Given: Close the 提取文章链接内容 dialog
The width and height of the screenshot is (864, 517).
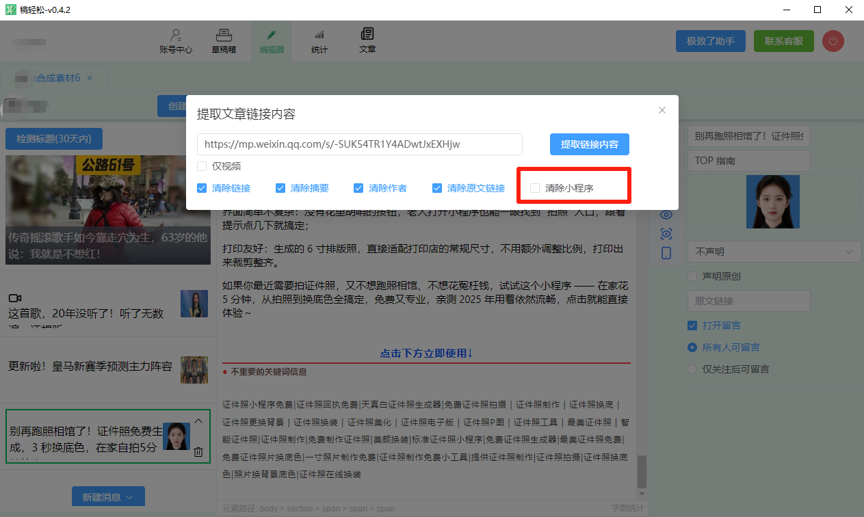Looking at the screenshot, I should click(662, 110).
